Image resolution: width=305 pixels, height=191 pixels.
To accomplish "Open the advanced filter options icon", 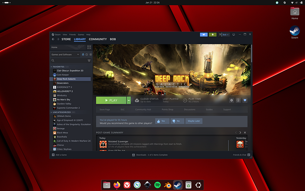I will (89, 61).
